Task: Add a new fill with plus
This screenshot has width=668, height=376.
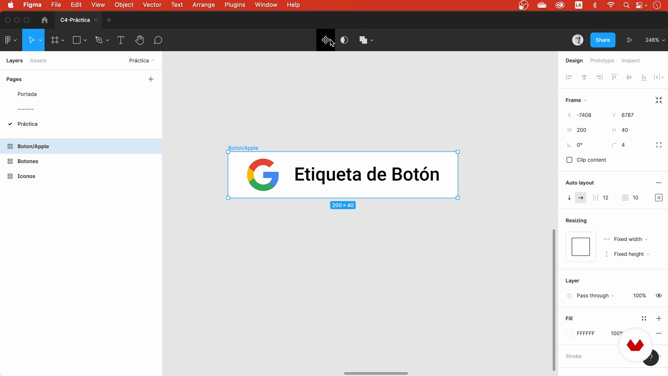Action: [659, 318]
